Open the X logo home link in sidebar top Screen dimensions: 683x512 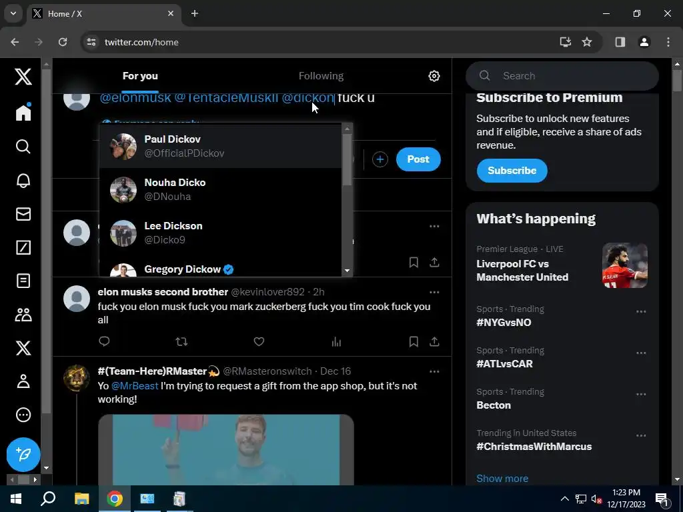click(x=23, y=77)
